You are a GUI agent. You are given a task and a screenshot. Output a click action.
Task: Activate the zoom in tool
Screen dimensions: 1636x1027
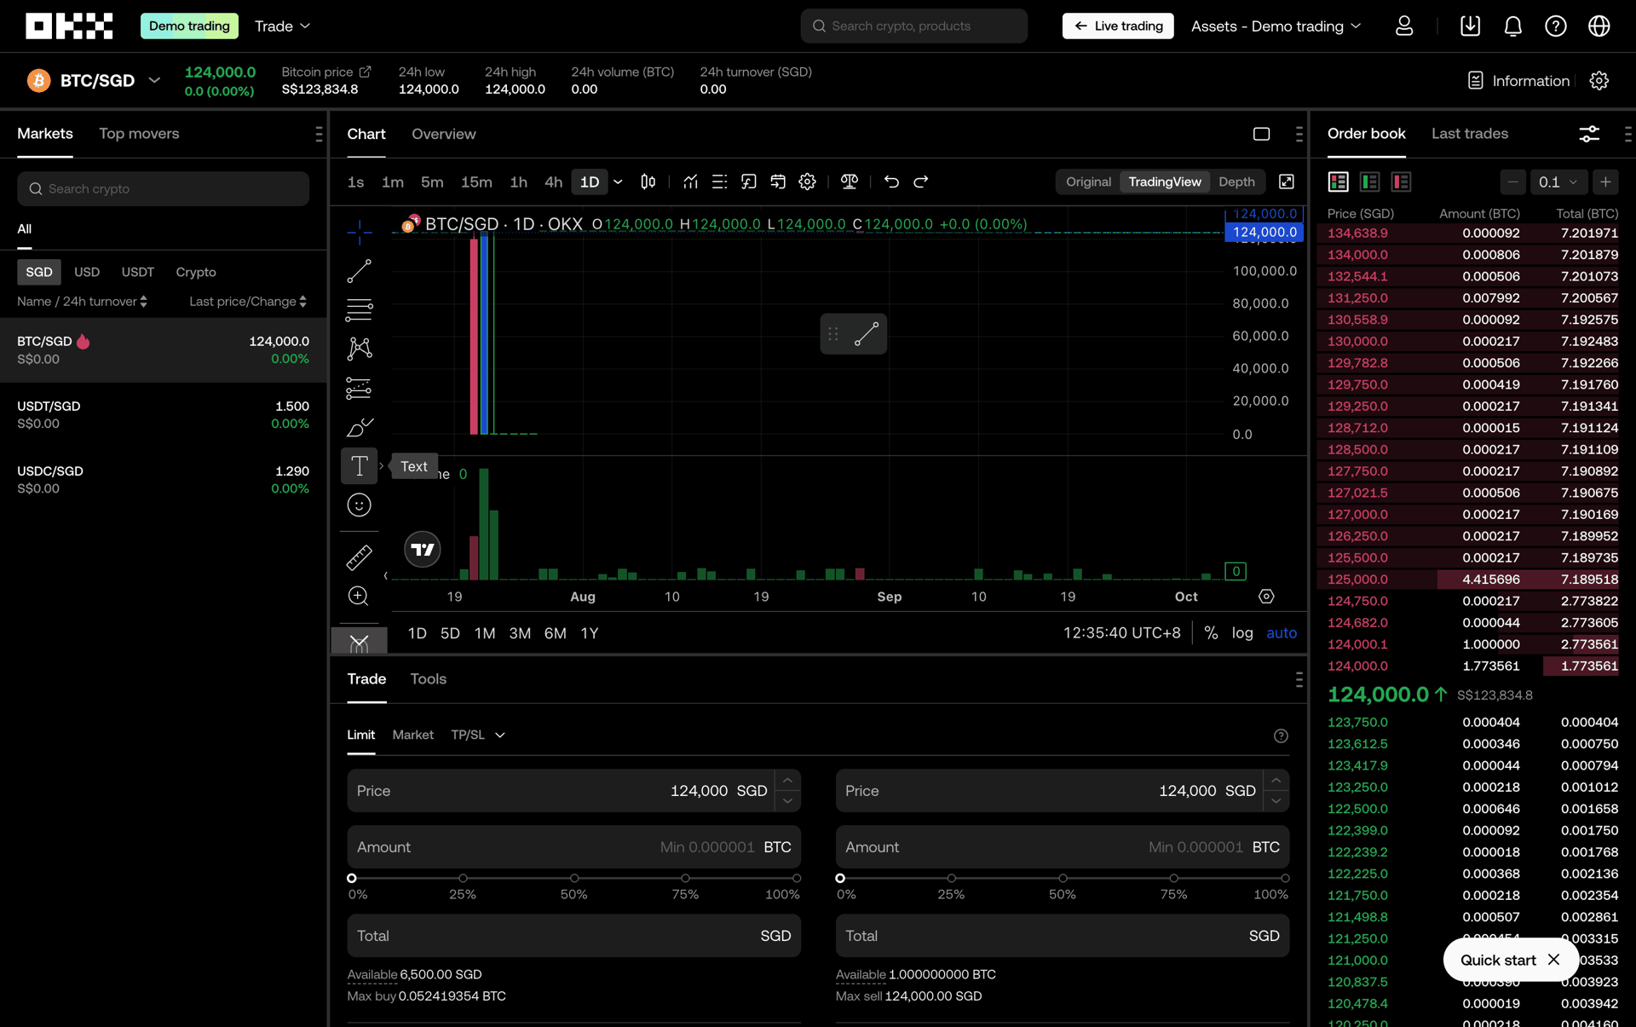click(x=359, y=596)
